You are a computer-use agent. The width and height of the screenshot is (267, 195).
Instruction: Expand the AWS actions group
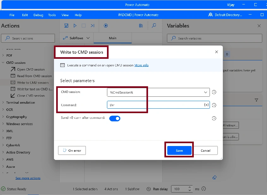3,159
